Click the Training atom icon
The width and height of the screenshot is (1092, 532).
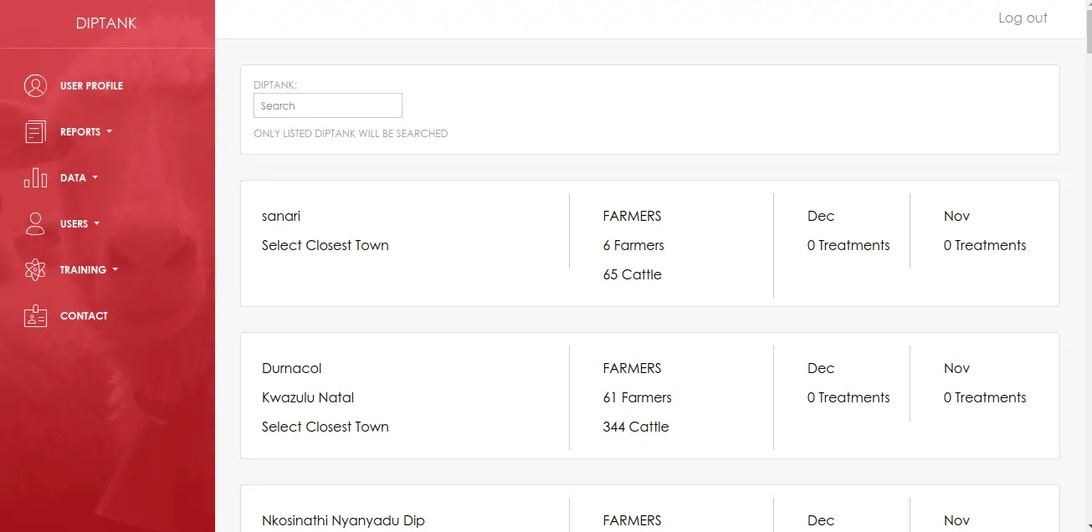pos(35,269)
